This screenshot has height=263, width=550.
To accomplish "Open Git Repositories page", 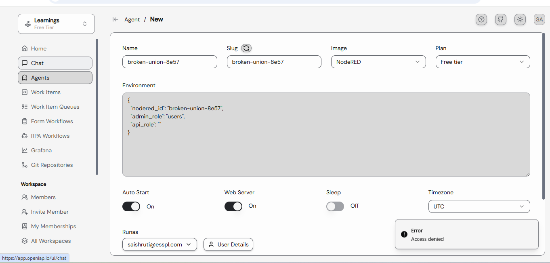I will tap(55, 165).
